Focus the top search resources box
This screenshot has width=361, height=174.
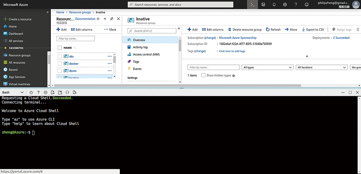pyautogui.click(x=180, y=5)
